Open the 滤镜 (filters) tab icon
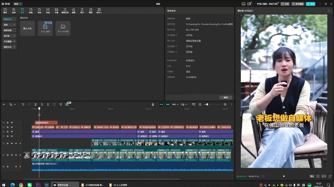This screenshot has width=334, height=187. click(x=73, y=11)
